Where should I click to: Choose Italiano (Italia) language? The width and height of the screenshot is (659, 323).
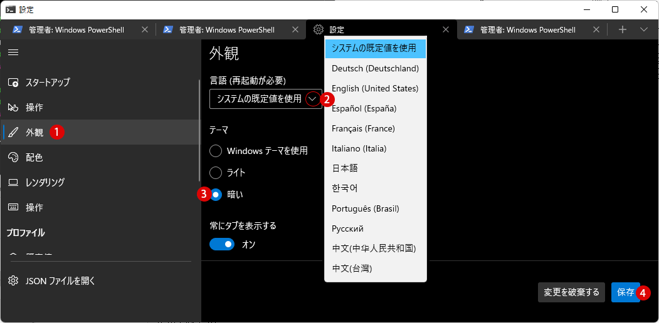point(376,148)
